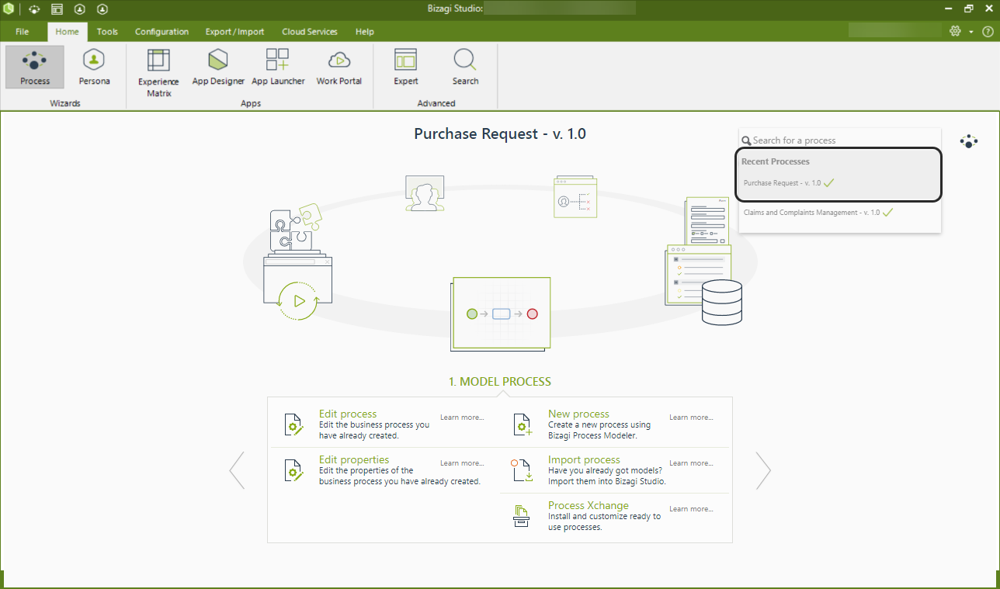This screenshot has height=589, width=1000.
Task: Expand the dropdown arrow next to gear
Action: [971, 32]
